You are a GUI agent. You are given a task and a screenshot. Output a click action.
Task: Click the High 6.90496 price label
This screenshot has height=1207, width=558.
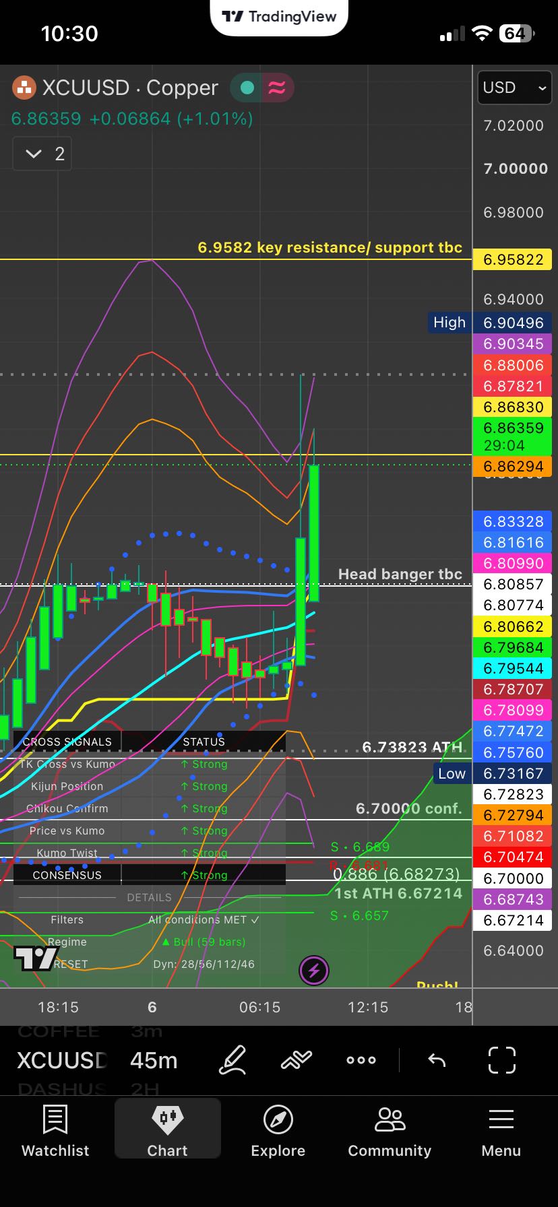pyautogui.click(x=490, y=323)
